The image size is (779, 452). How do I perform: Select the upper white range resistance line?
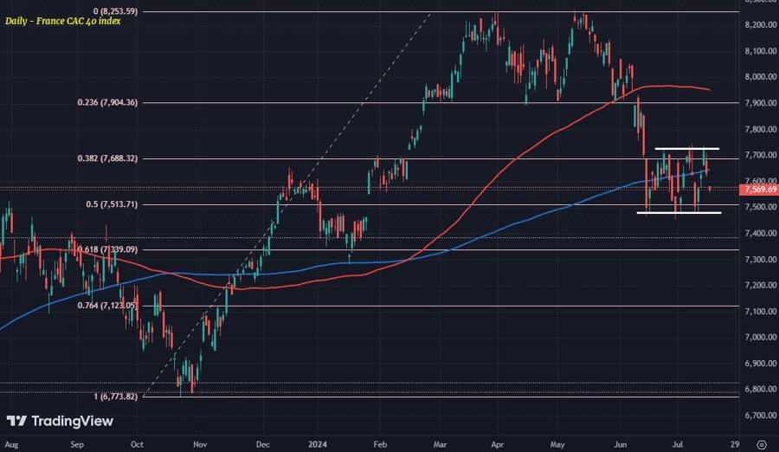[x=686, y=149]
